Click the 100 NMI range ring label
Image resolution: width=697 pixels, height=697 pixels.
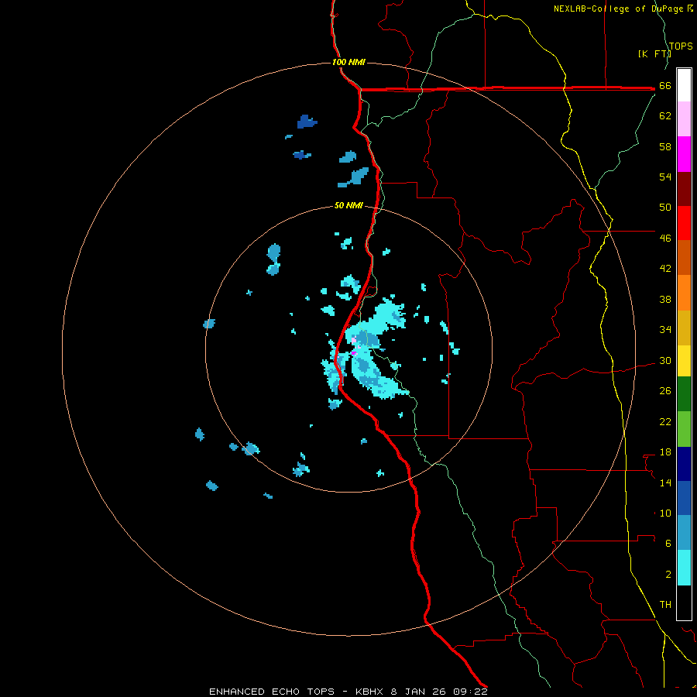[348, 62]
